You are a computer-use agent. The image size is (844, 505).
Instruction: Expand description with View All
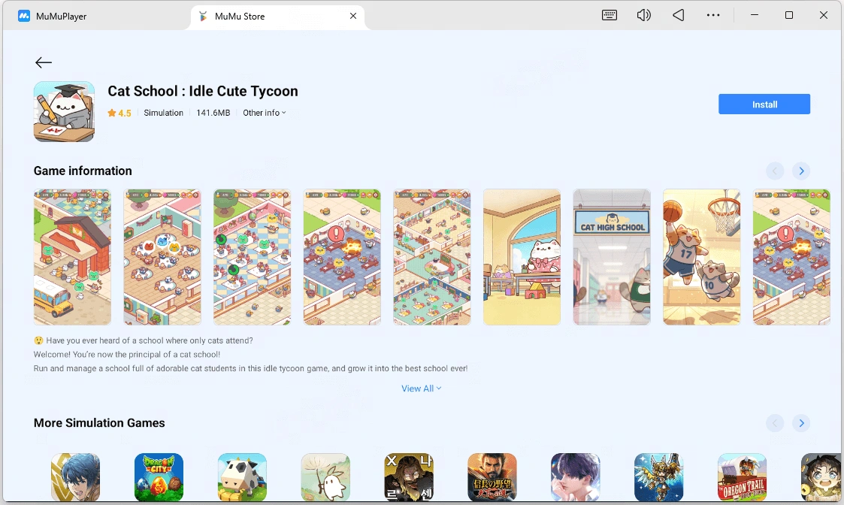point(422,389)
